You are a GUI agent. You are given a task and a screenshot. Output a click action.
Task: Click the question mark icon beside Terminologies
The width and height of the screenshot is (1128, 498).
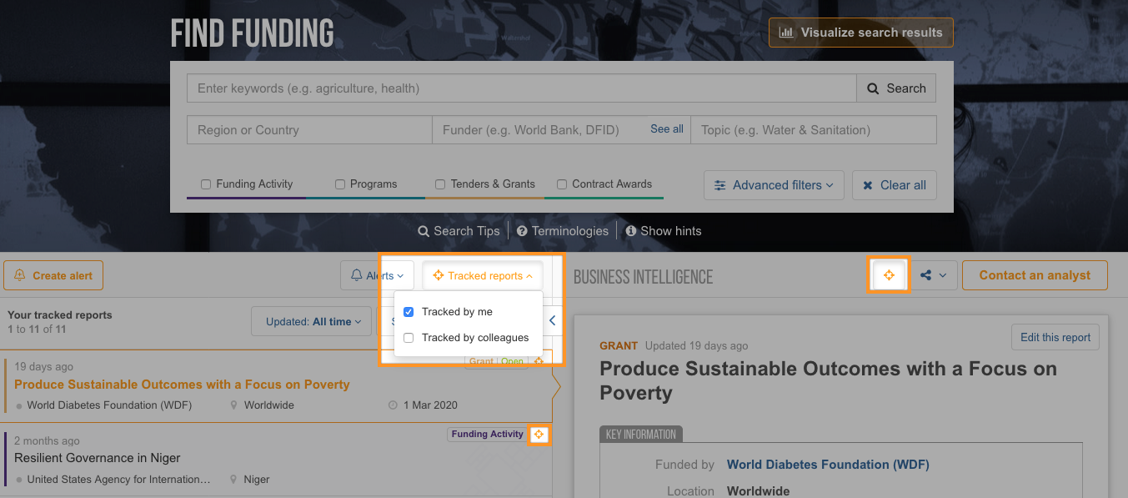pyautogui.click(x=522, y=231)
